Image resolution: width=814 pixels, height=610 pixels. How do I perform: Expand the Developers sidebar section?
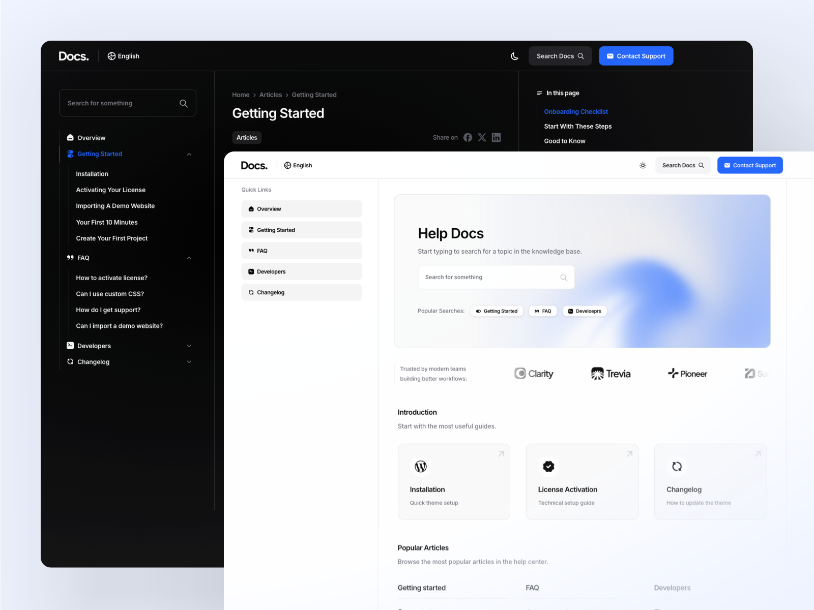pyautogui.click(x=189, y=346)
